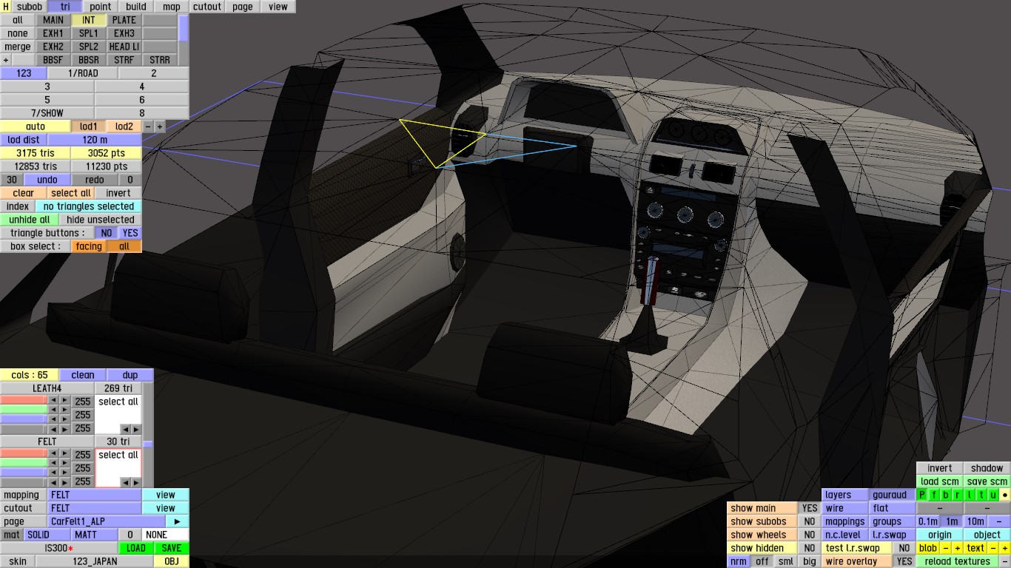Toggle wire overlay YES button
The image size is (1011, 568).
(x=904, y=561)
